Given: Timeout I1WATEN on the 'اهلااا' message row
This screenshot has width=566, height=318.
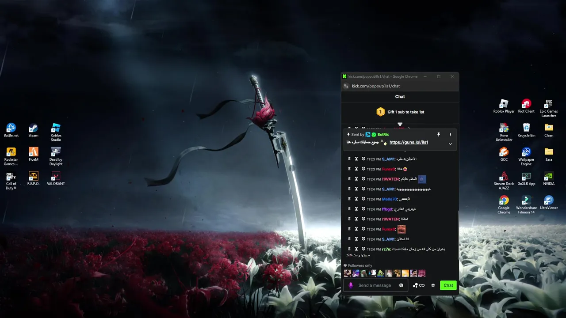Looking at the screenshot, I should pos(356,219).
